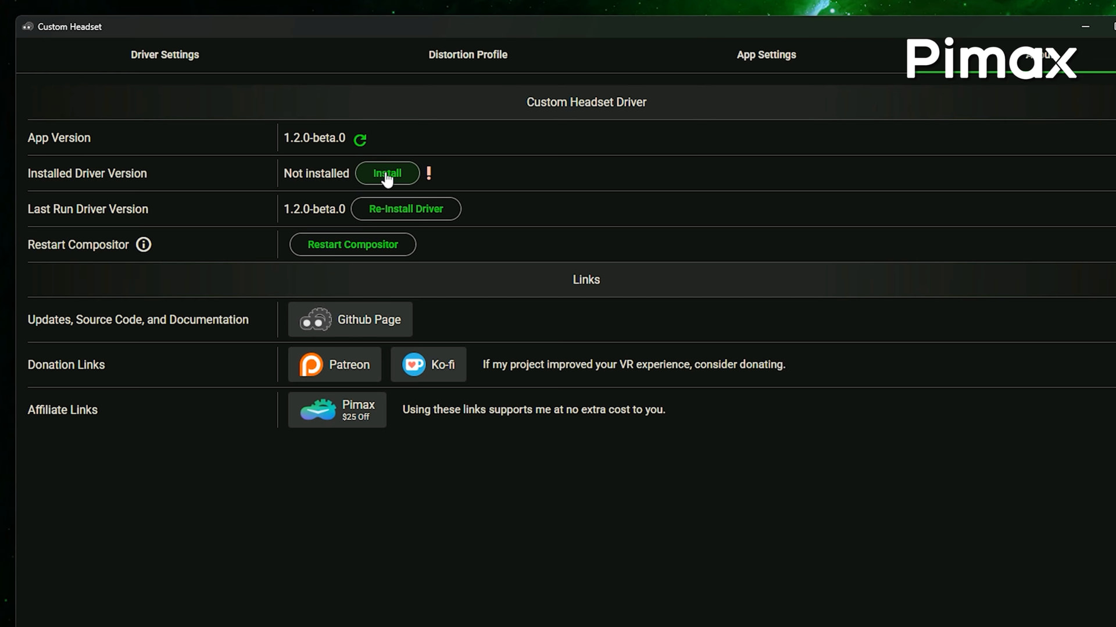Click the Pimax $25 Off link text
The image size is (1116, 627).
358,410
